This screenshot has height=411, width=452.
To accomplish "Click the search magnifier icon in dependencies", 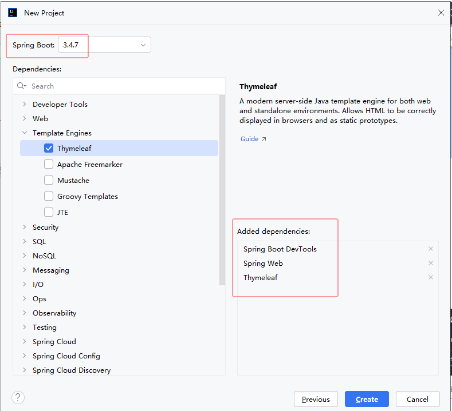I will [x=21, y=86].
